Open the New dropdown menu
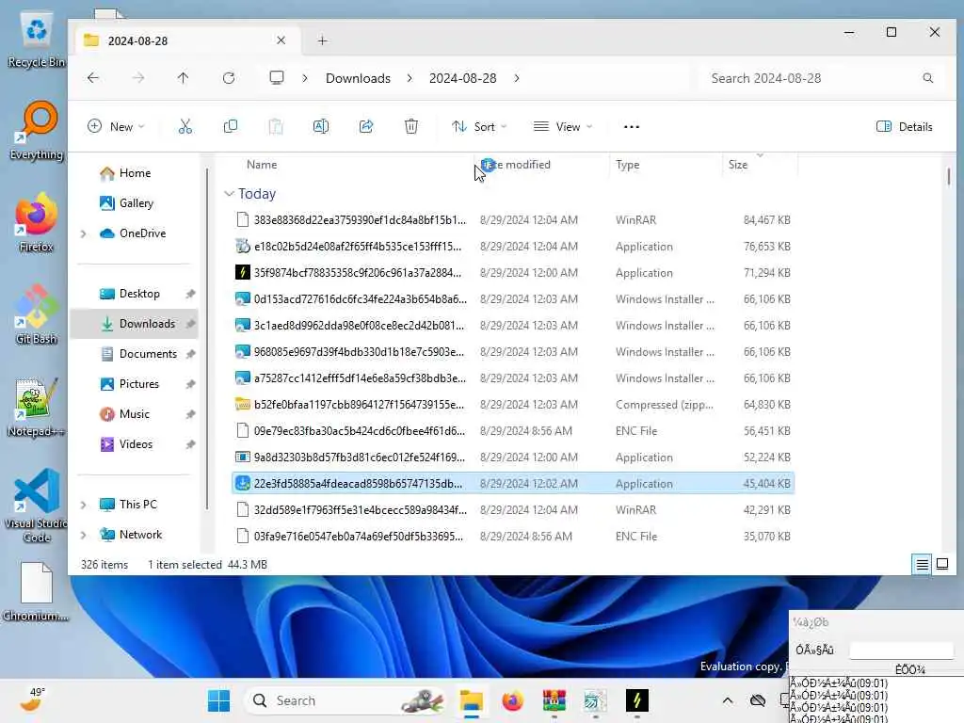The height and width of the screenshot is (723, 964). (x=116, y=127)
